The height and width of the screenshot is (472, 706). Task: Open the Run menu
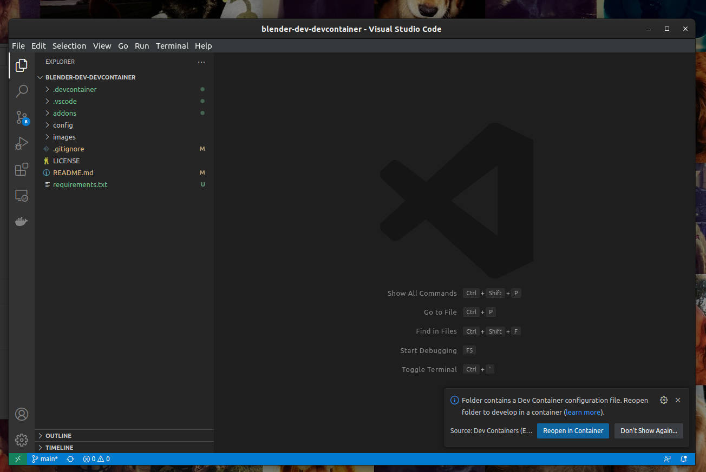(142, 46)
